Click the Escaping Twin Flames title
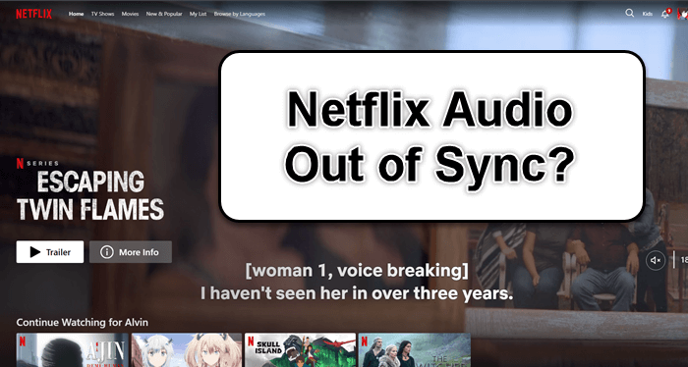 point(90,195)
